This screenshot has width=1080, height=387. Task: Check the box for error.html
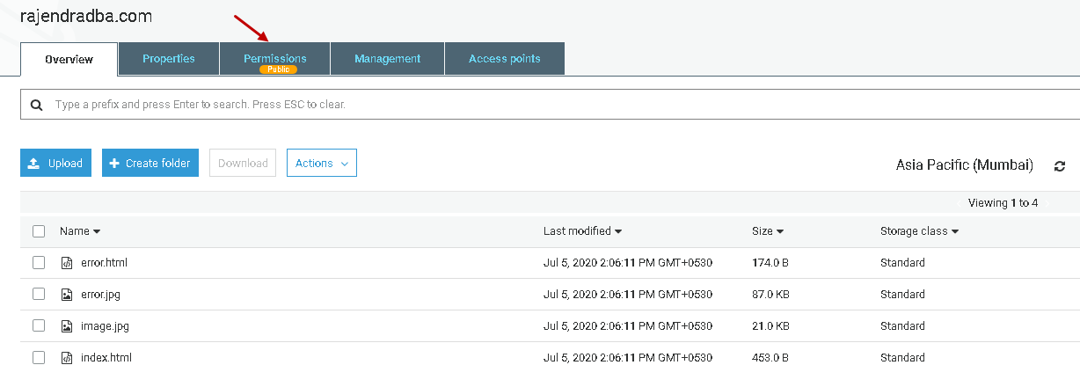39,263
